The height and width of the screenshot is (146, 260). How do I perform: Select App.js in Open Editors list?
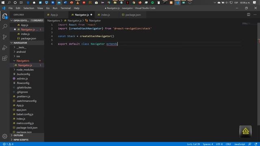pyautogui.click(x=27, y=25)
